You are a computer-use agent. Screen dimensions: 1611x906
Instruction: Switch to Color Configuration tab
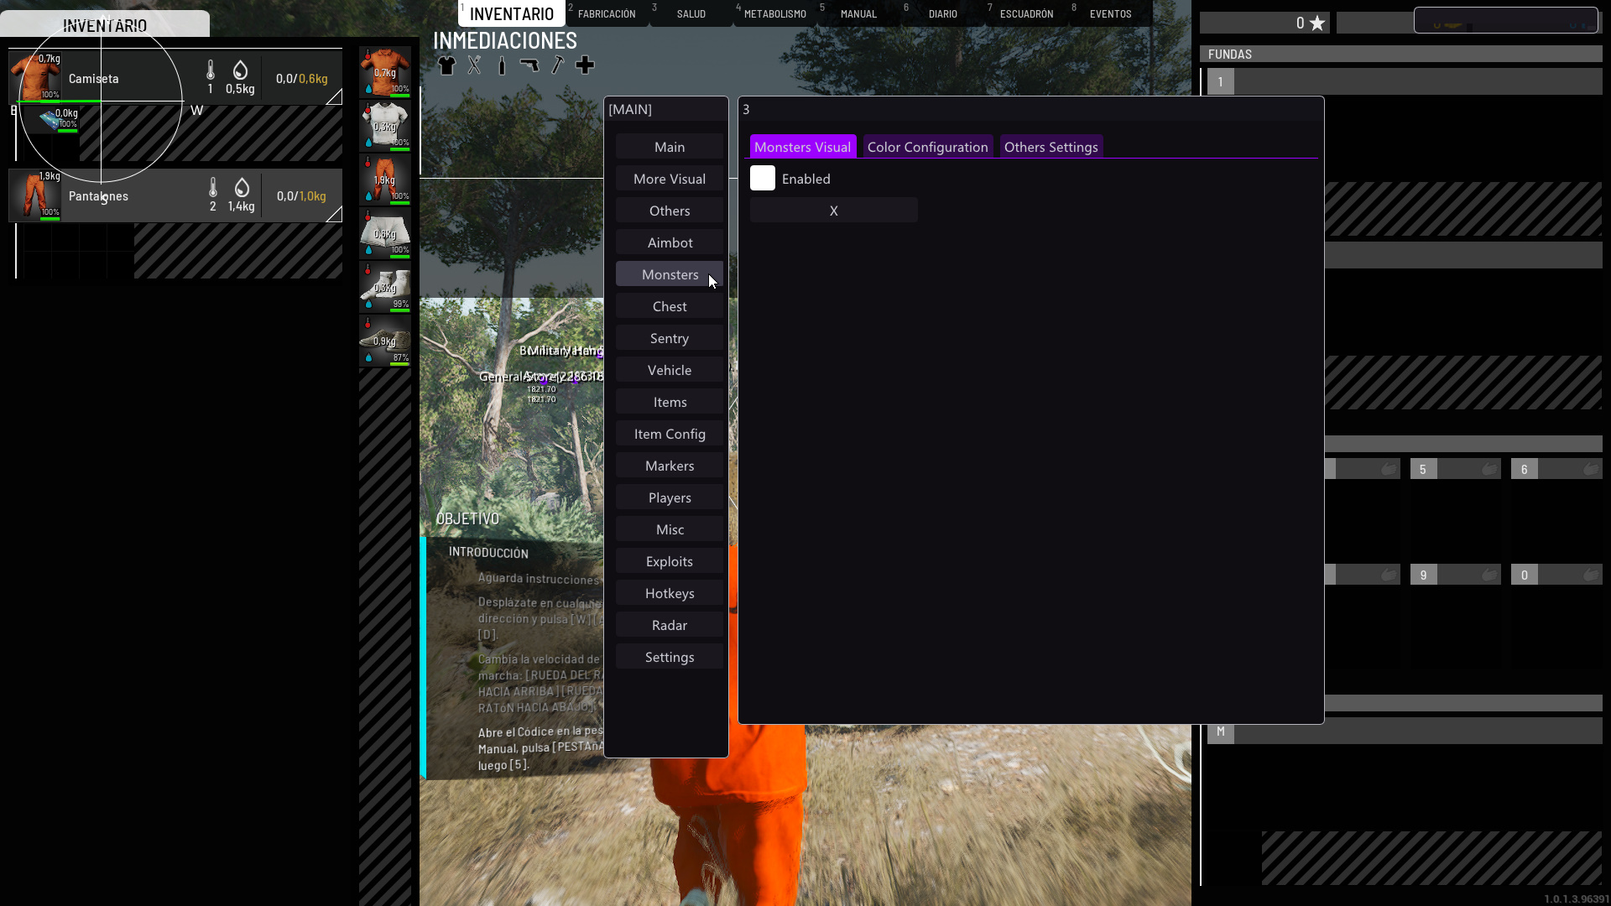click(927, 147)
